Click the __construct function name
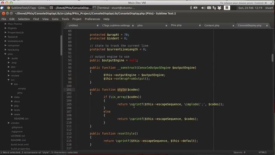 [x=127, y=68]
